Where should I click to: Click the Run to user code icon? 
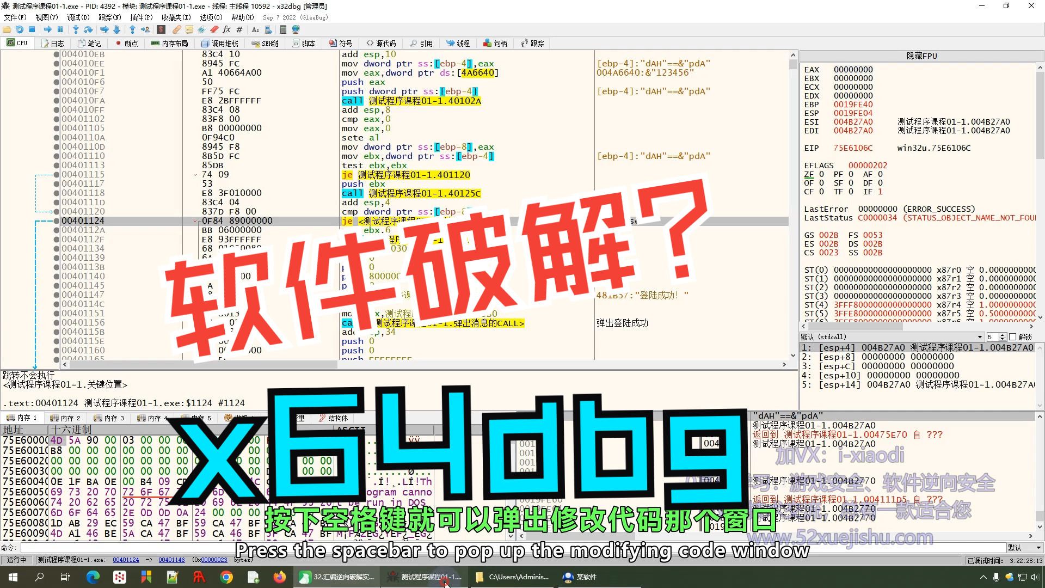145,29
